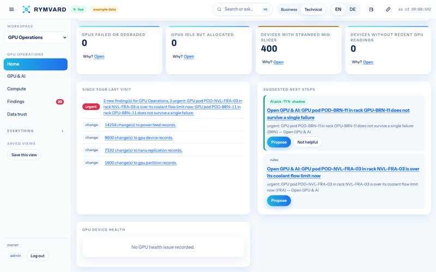Click the Rymvard logo icon
The height and width of the screenshot is (272, 436).
click(26, 9)
